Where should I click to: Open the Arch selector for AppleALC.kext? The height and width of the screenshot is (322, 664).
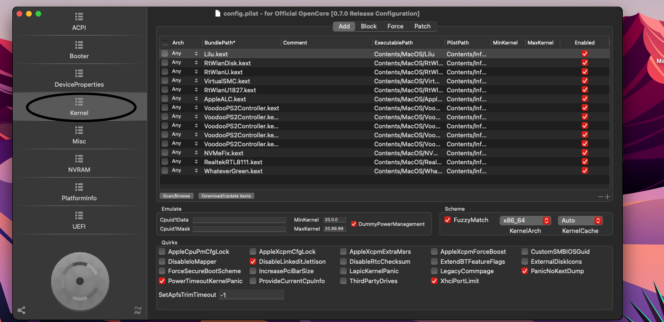click(x=185, y=98)
